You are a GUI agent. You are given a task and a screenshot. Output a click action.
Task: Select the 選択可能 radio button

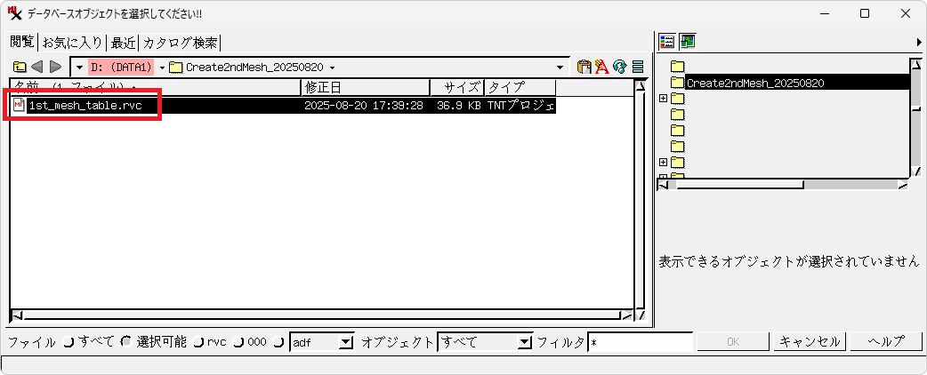125,342
